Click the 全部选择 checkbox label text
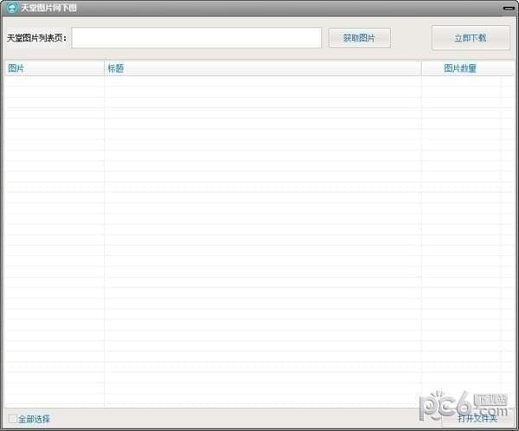The image size is (519, 431). point(34,419)
